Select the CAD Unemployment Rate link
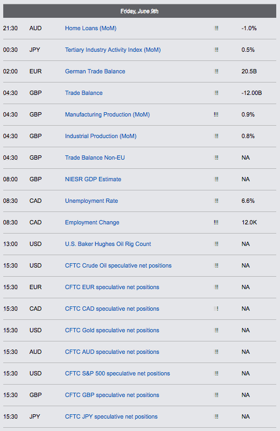This screenshot has width=280, height=431. click(92, 201)
